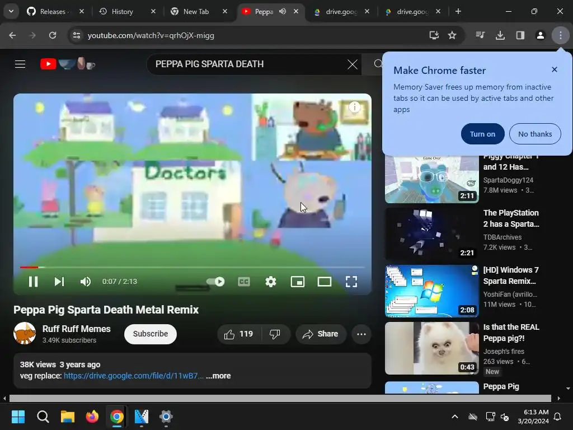
Task: Open the notification bell in taskbar
Action: (558, 417)
